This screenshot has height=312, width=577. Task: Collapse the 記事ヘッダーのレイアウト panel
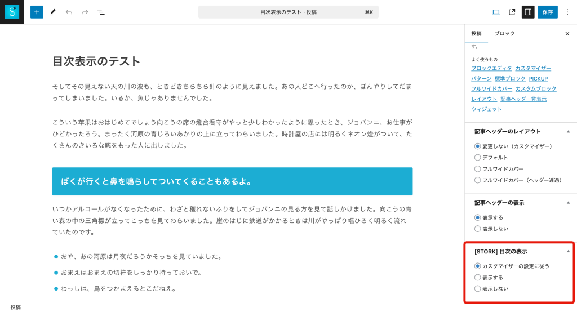pos(568,131)
